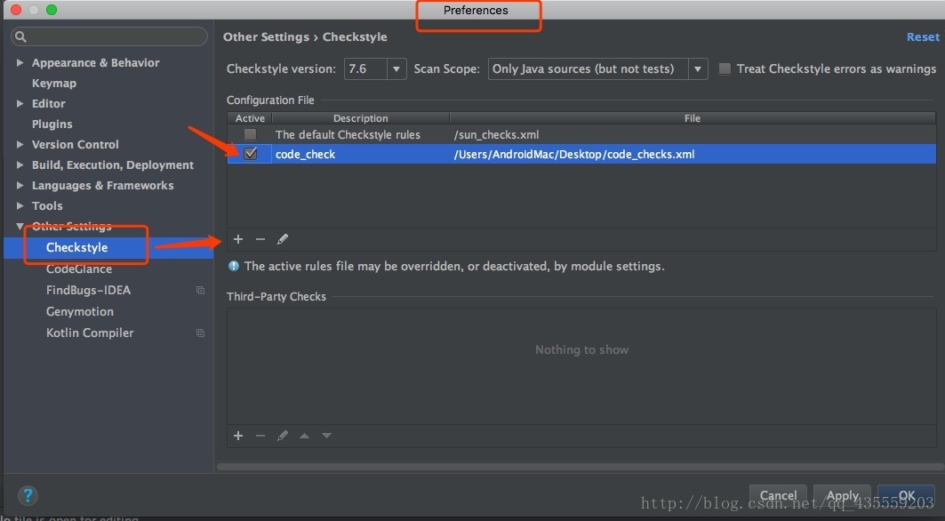Confirm with the OK button
Viewport: 945px width, 521px height.
(x=907, y=496)
